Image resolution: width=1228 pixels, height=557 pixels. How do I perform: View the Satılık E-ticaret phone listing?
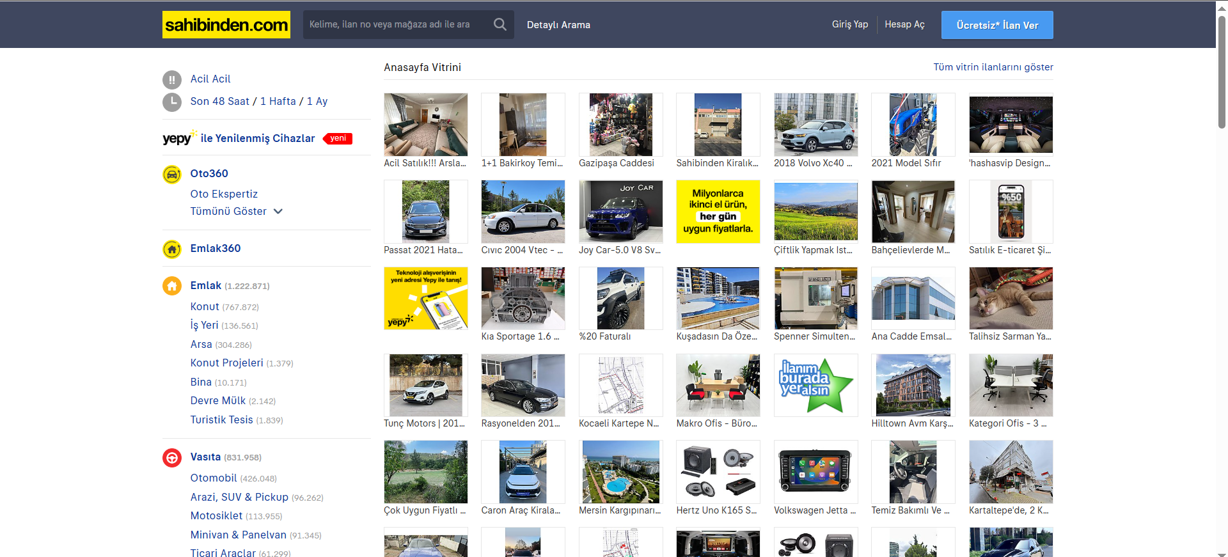[1011, 212]
